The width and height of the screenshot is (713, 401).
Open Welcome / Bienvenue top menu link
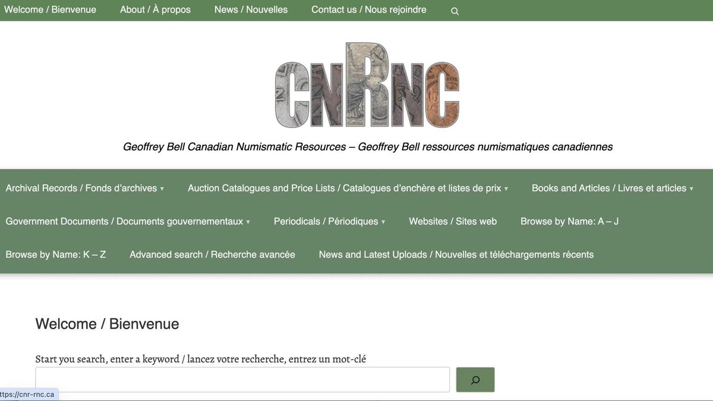point(50,10)
